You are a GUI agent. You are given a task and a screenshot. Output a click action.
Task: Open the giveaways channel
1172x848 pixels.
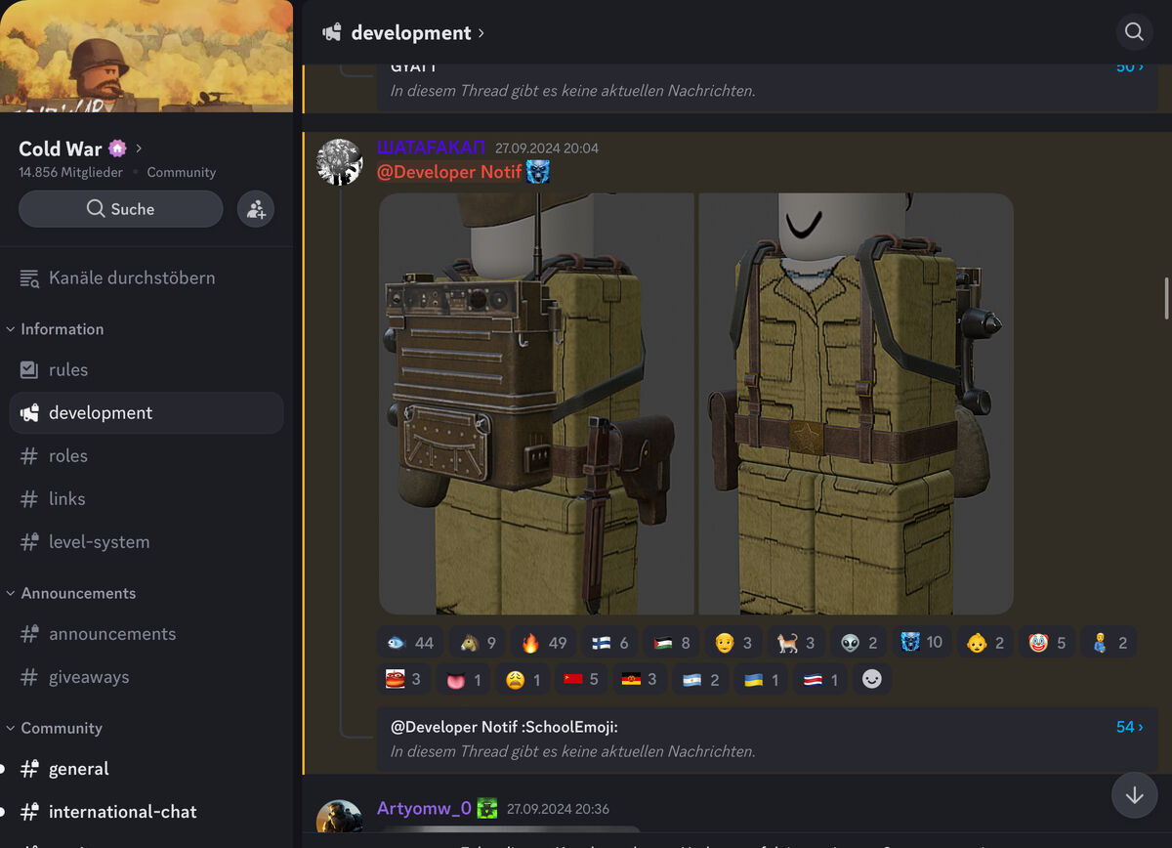pyautogui.click(x=146, y=677)
